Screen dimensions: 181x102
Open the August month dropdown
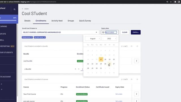pyautogui.click(x=93, y=39)
